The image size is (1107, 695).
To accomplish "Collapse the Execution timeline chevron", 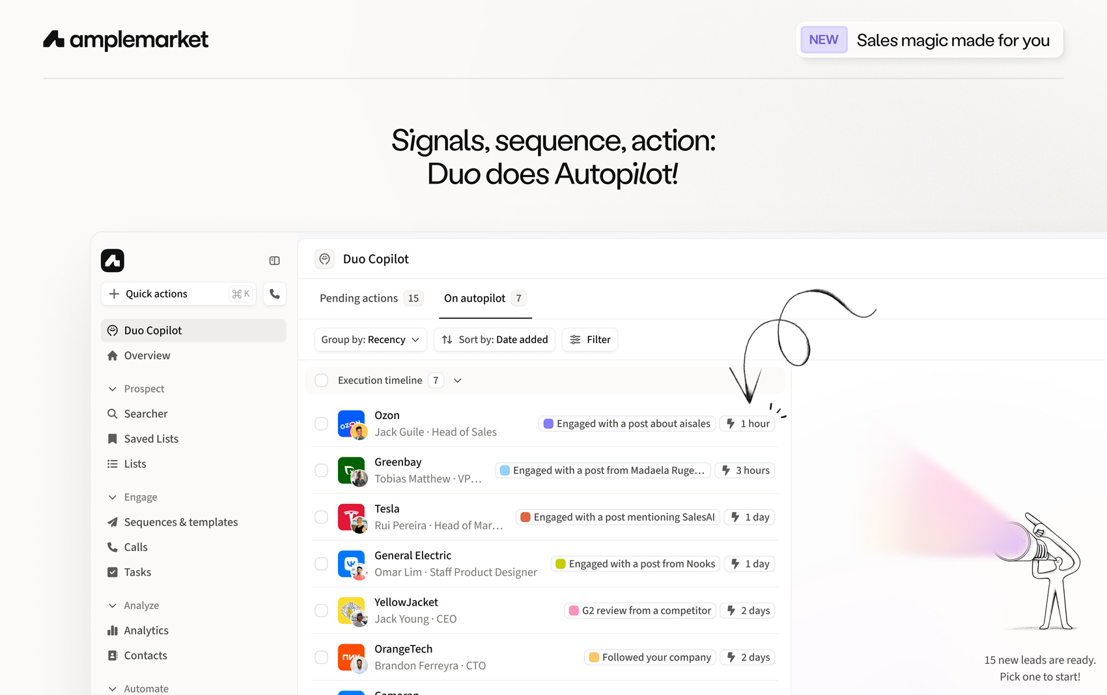I will pos(458,381).
